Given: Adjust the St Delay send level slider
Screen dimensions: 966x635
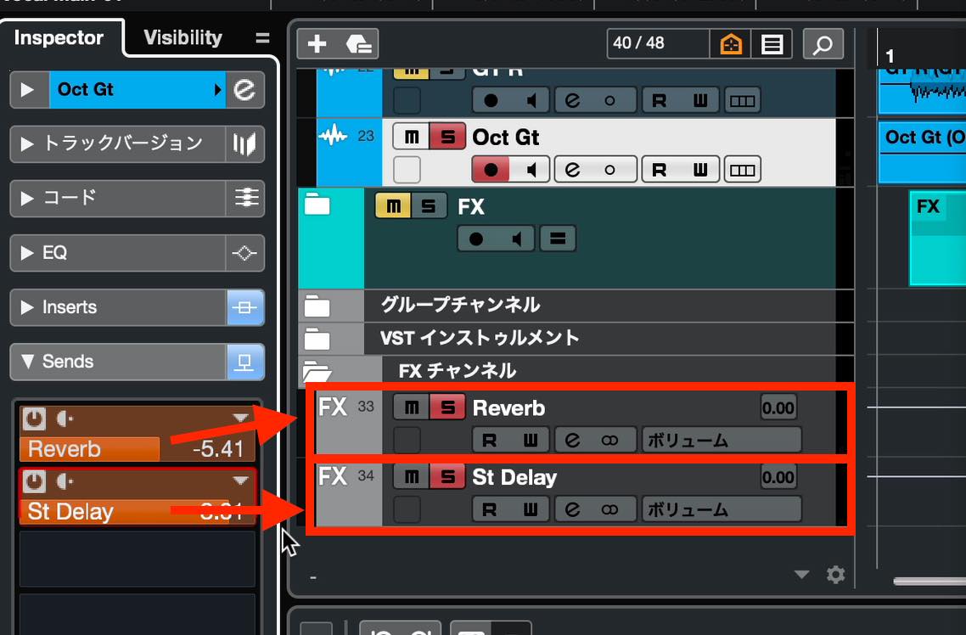Looking at the screenshot, I should (x=137, y=511).
